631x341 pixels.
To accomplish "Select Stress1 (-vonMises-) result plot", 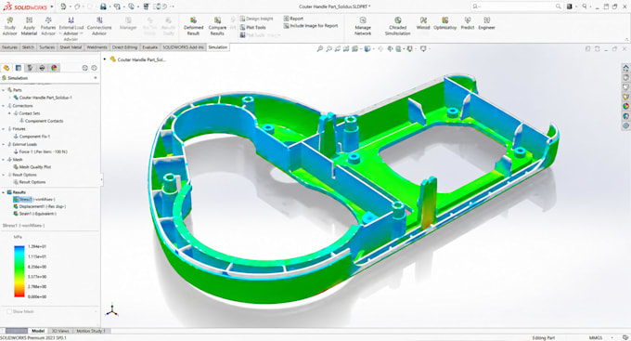I will coord(34,199).
